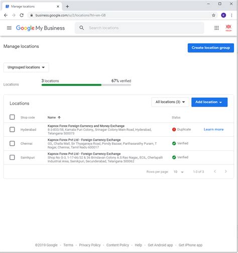Click the browser address bar URL

point(70,15)
